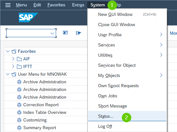Click inside the transaction command field
Image resolution: width=177 pixels, height=132 pixels.
point(28,33)
